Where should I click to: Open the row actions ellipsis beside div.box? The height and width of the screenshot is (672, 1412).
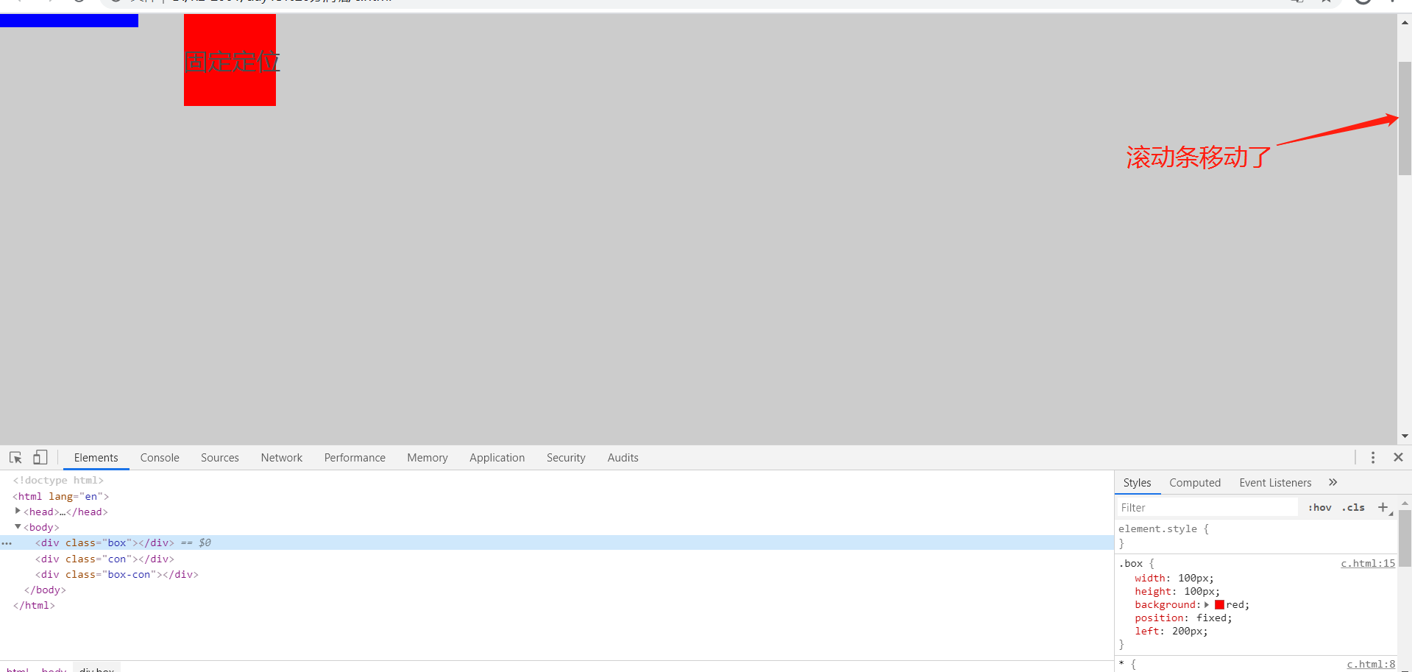tap(7, 543)
